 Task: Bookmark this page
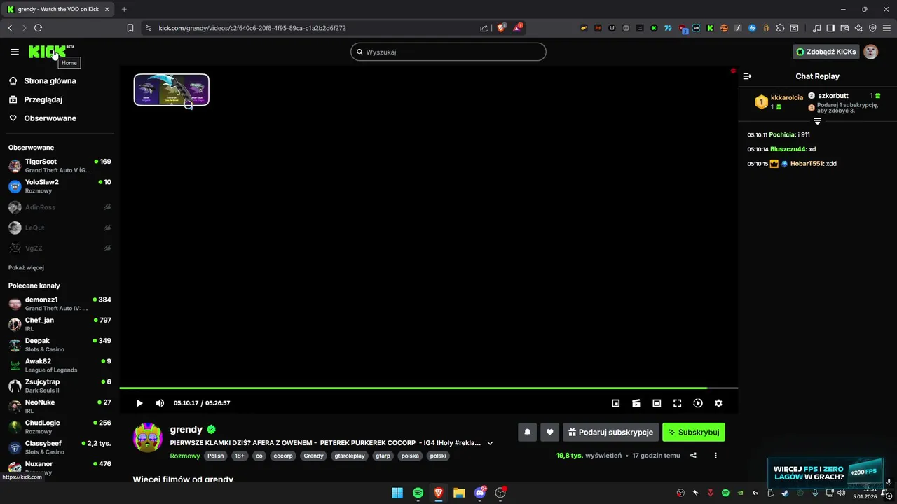(130, 28)
